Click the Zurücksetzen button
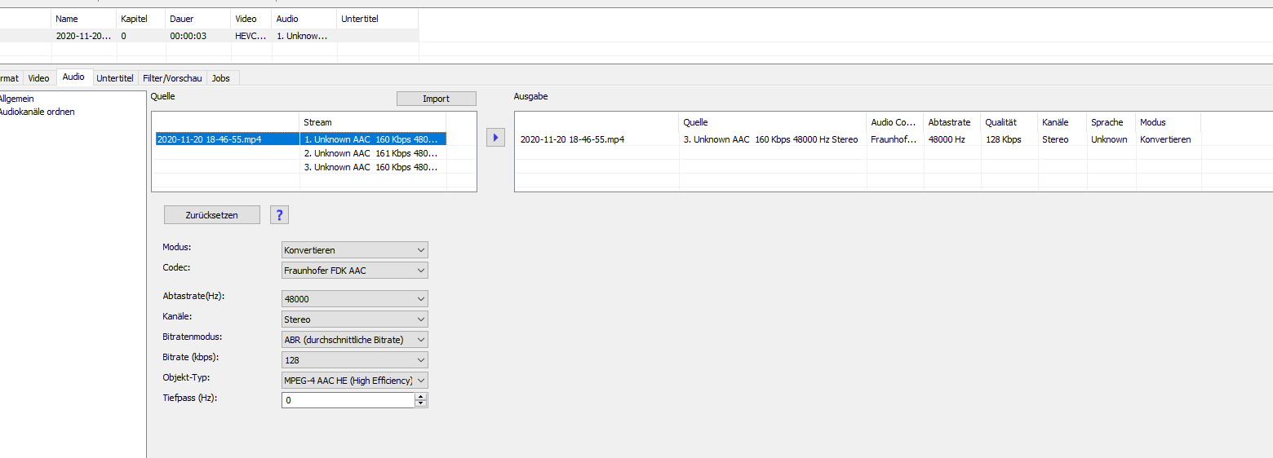1273x458 pixels. [212, 215]
